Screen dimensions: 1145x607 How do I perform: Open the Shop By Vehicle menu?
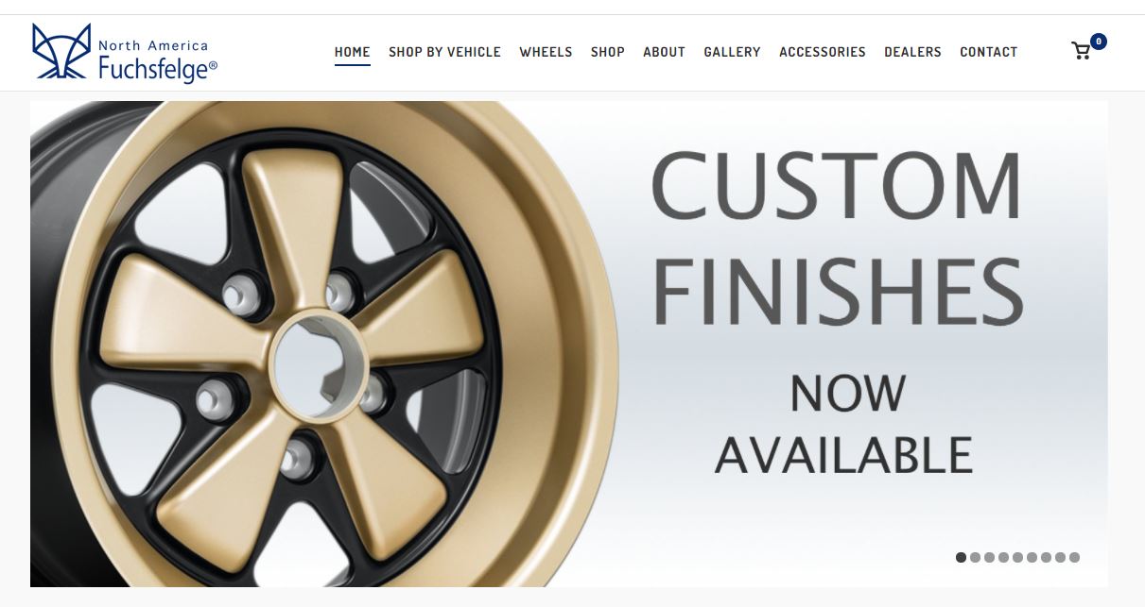[444, 52]
